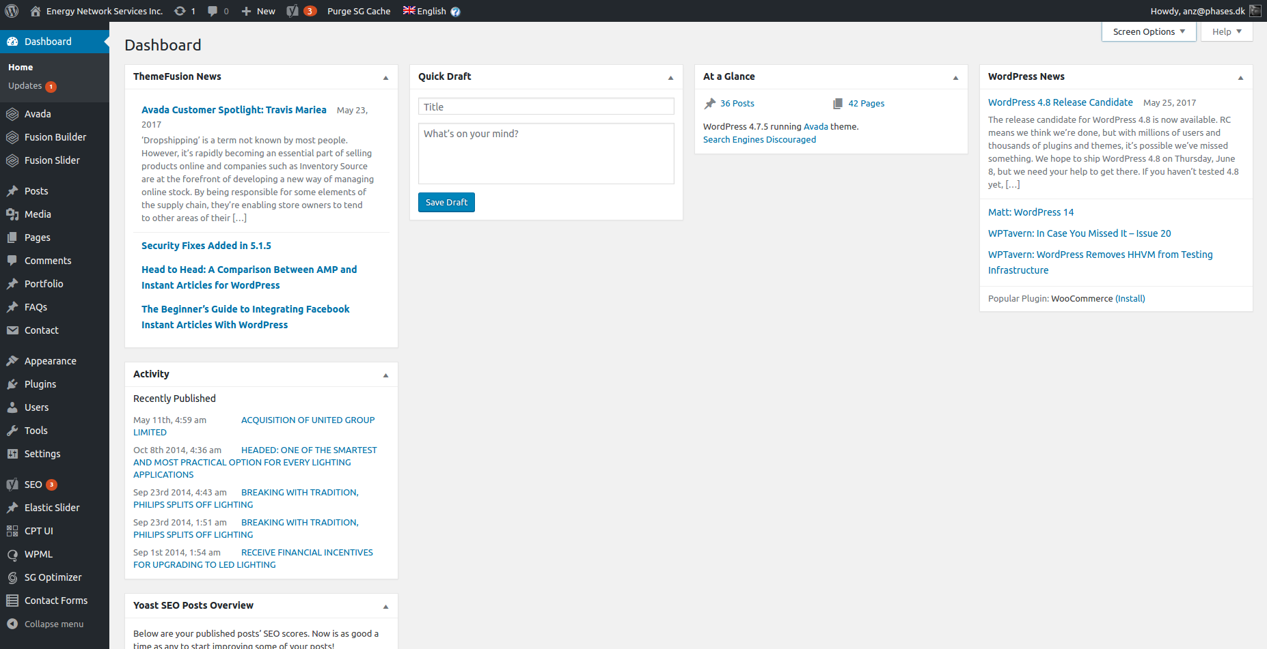Open WordPress 4.8 Release Candidate article
1267x649 pixels.
(1061, 102)
